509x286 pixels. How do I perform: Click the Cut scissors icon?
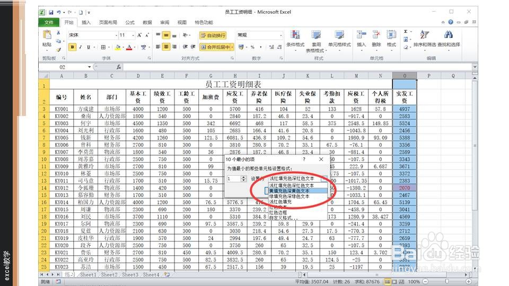[x=58, y=33]
